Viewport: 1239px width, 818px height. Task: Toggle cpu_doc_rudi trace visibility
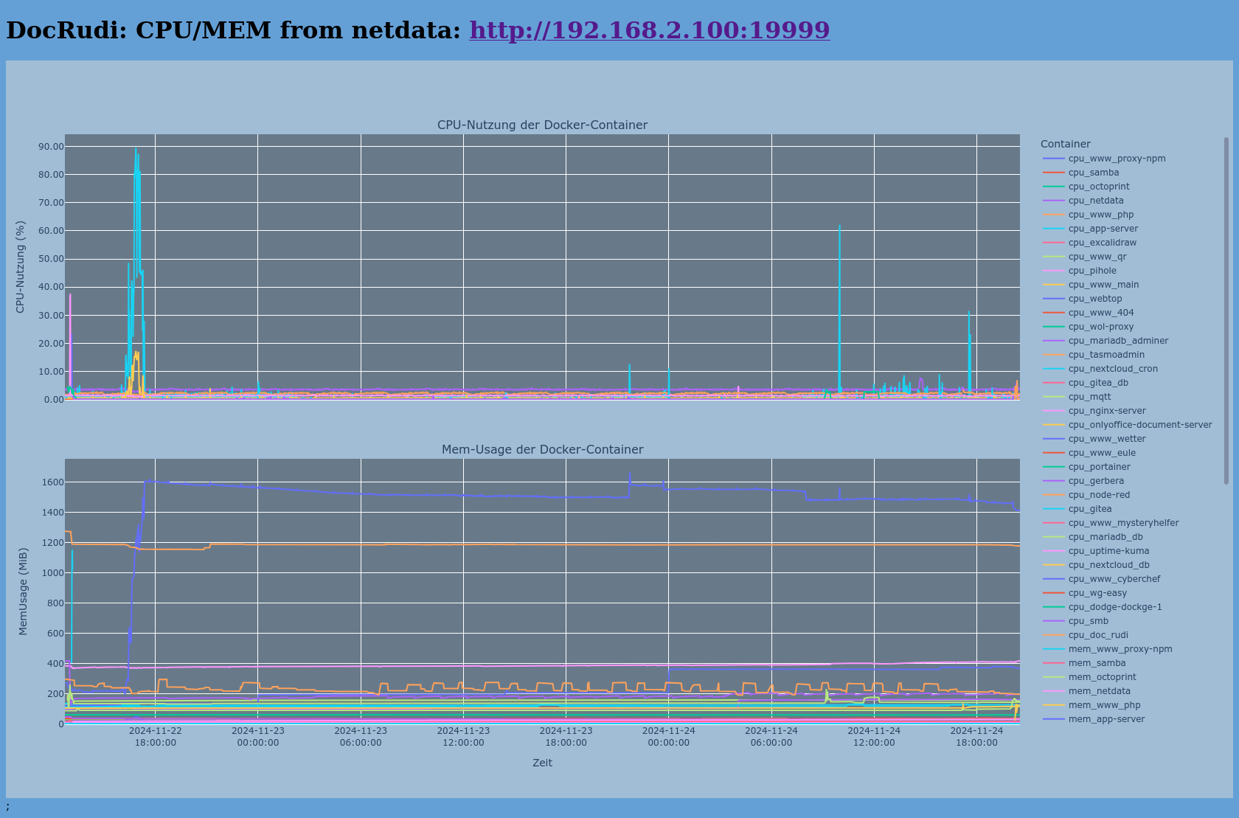click(1097, 635)
